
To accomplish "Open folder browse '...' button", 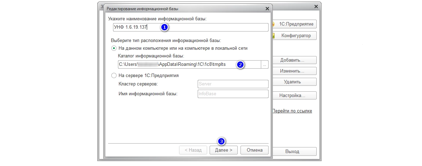I will 265,64.
